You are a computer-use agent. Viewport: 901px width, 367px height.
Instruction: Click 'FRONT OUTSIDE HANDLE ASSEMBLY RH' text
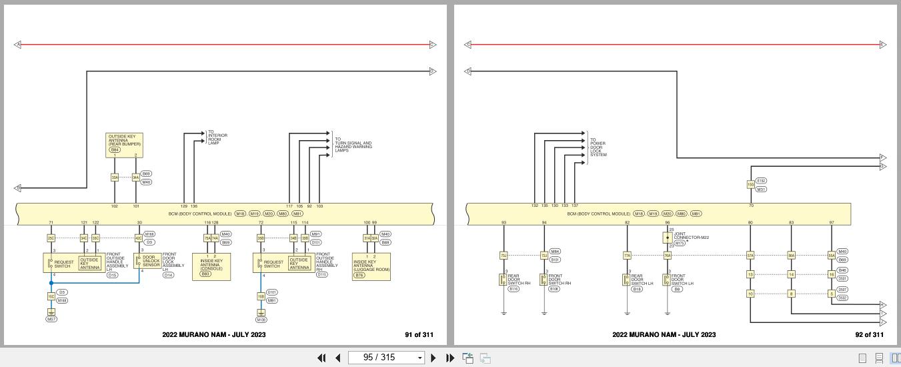[327, 262]
